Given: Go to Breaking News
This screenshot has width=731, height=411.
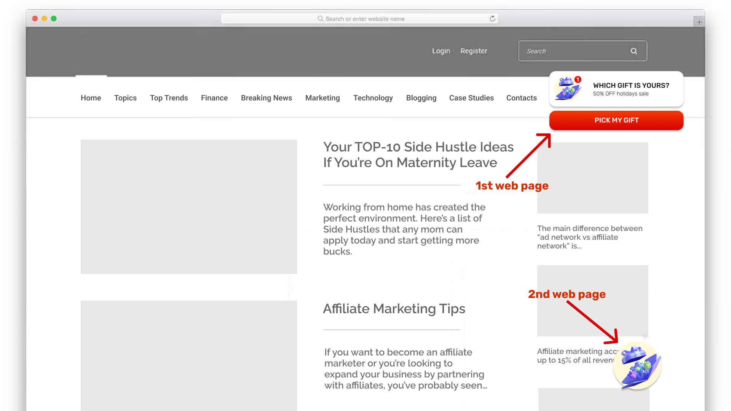Looking at the screenshot, I should (x=266, y=98).
